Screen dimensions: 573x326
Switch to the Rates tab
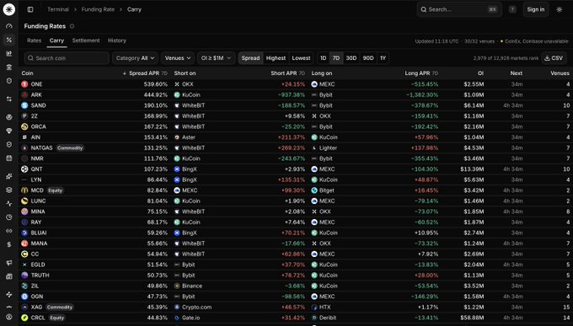[34, 40]
